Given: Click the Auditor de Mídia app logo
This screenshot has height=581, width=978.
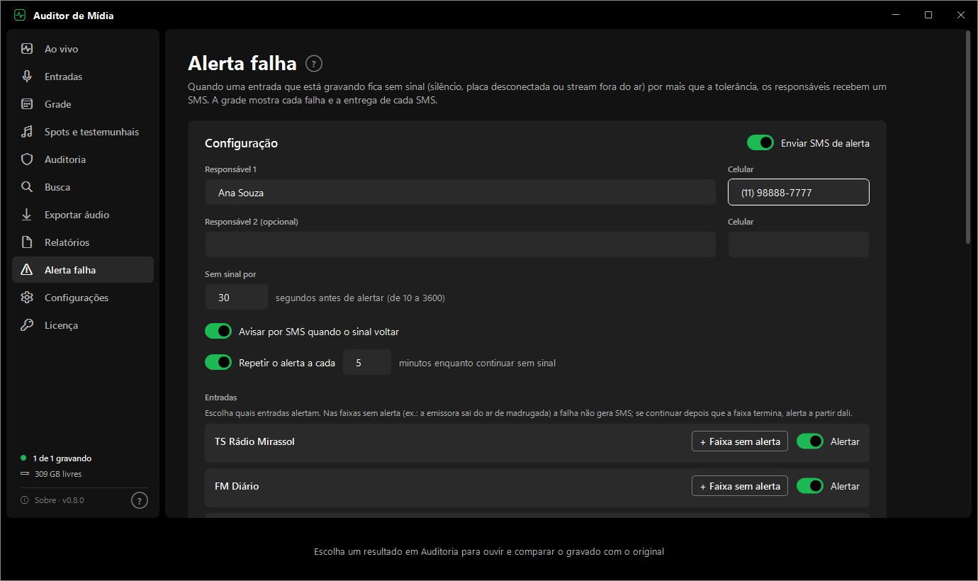Looking at the screenshot, I should (x=20, y=16).
